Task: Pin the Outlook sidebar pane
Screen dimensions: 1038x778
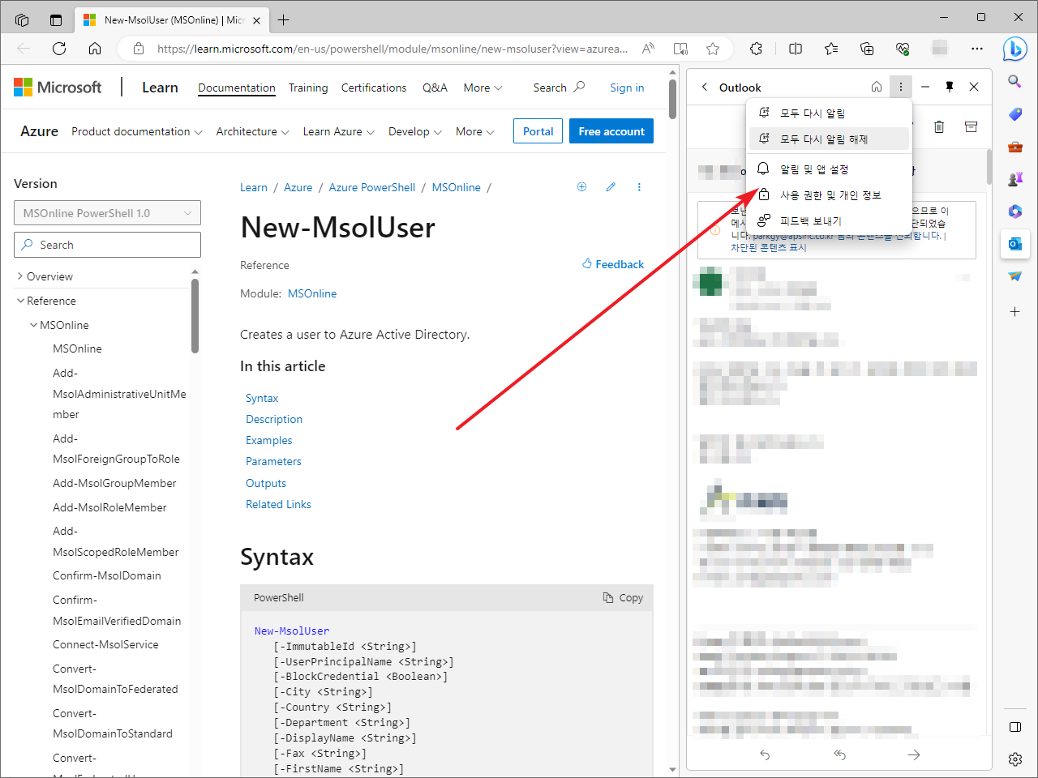Action: 950,87
